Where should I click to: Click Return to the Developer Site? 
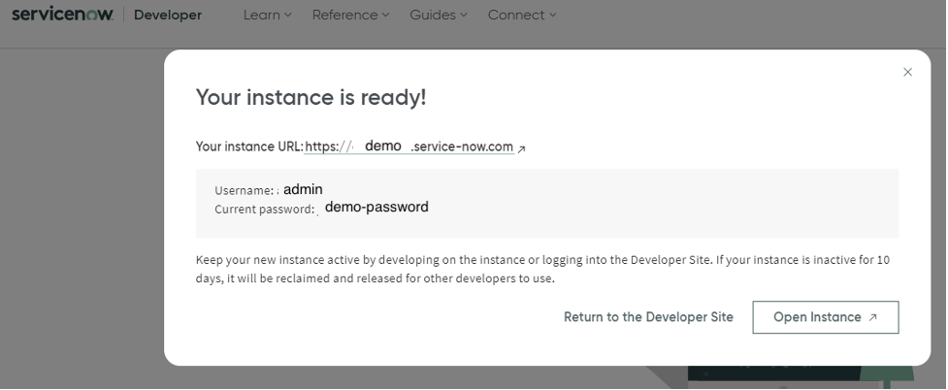pyautogui.click(x=648, y=317)
